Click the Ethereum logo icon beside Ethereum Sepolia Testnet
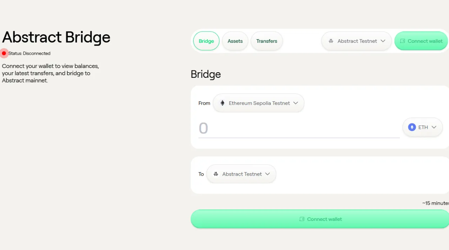Image resolution: width=449 pixels, height=250 pixels. 222,103
